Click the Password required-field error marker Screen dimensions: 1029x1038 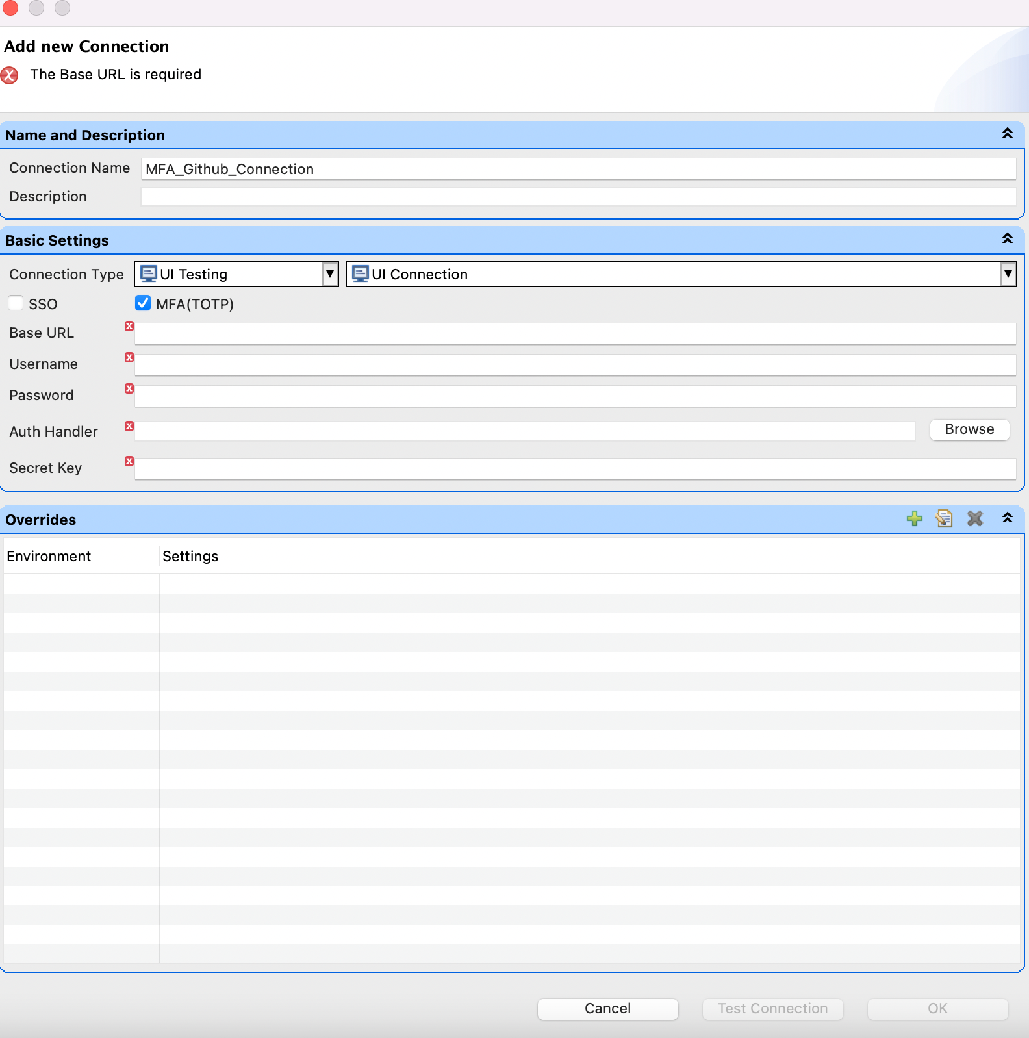129,388
